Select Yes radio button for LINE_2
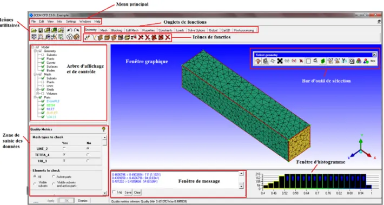384x205 pixels. pos(64,148)
